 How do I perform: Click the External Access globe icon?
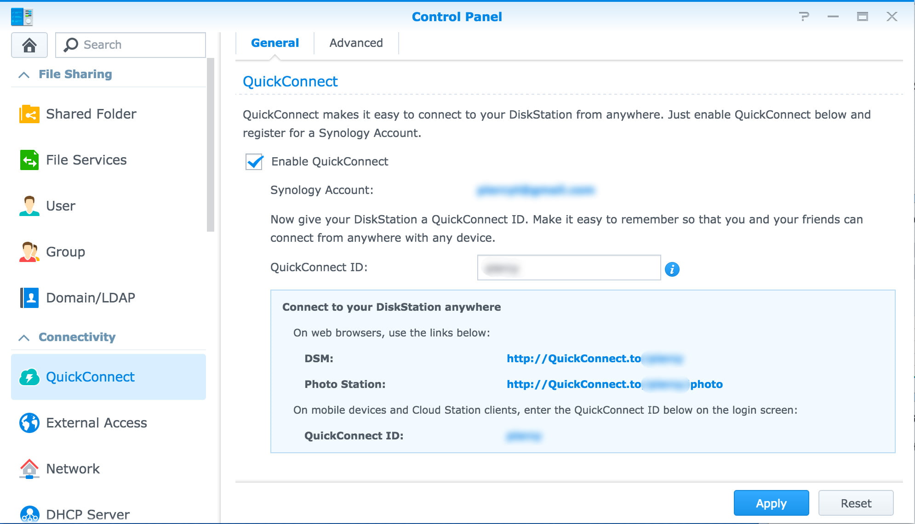click(29, 422)
